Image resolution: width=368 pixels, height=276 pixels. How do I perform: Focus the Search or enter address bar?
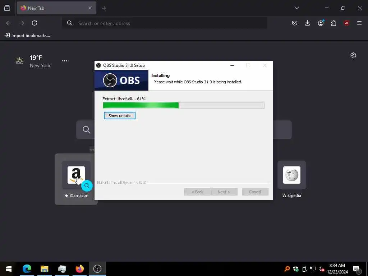click(x=165, y=23)
